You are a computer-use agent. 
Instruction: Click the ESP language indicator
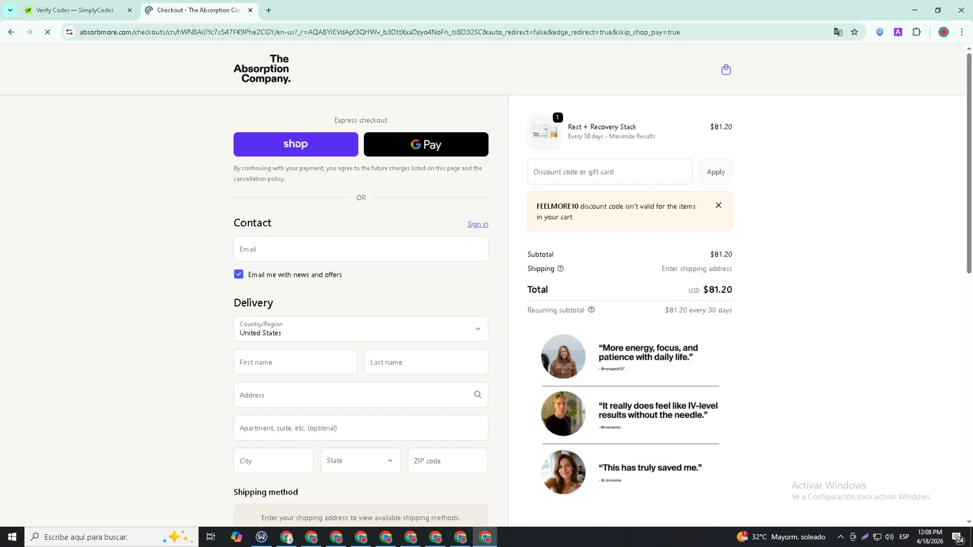(904, 537)
